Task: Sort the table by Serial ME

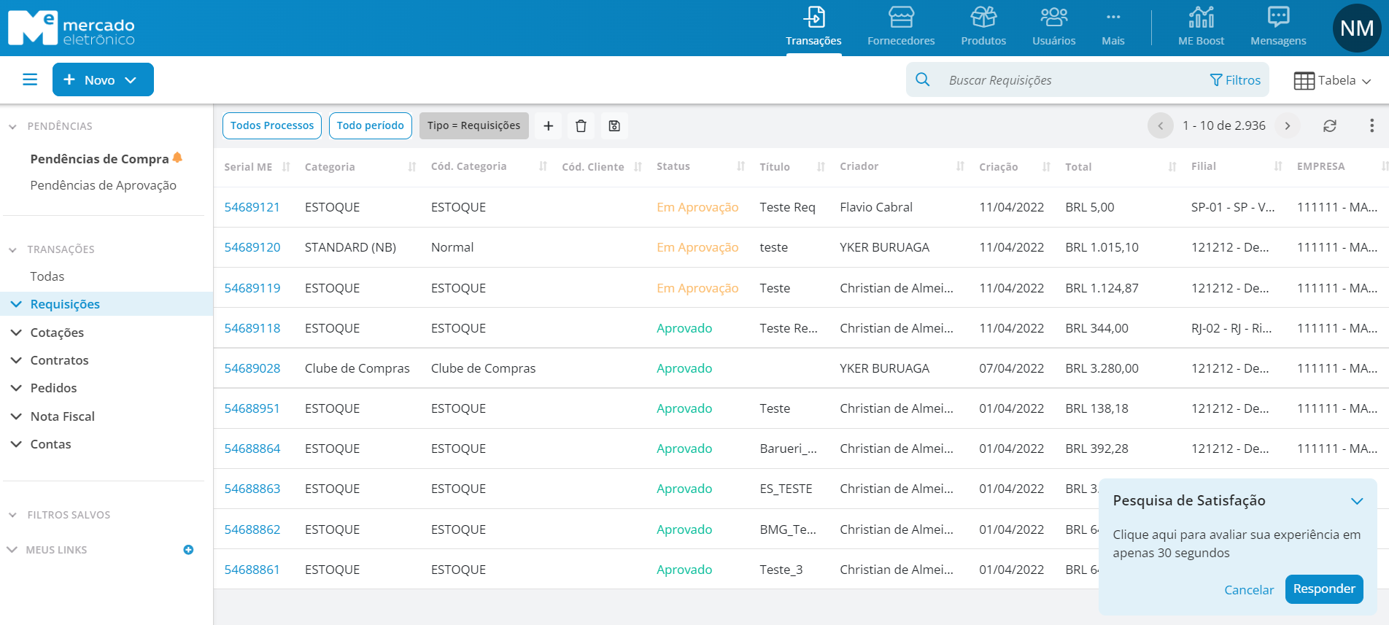Action: 286,167
